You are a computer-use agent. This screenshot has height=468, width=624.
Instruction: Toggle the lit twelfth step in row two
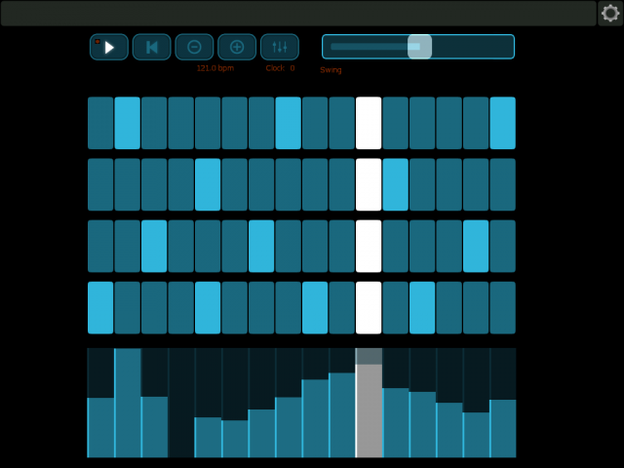pyautogui.click(x=396, y=184)
